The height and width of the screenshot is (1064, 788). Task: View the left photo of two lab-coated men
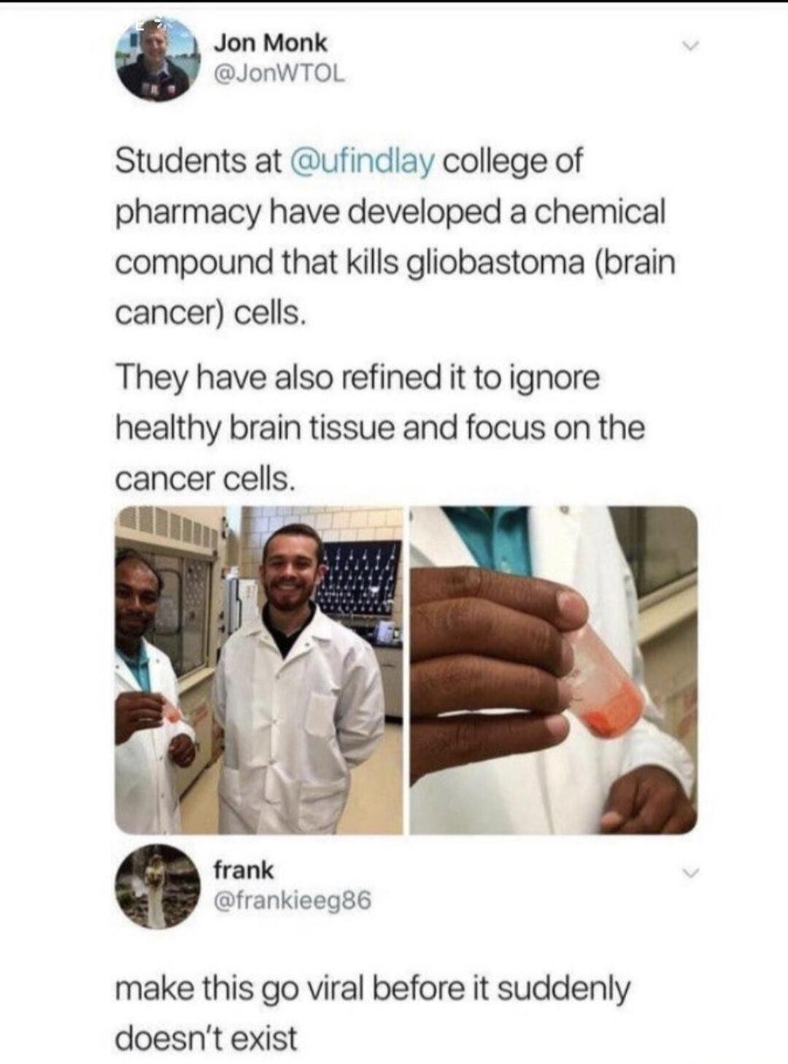259,670
